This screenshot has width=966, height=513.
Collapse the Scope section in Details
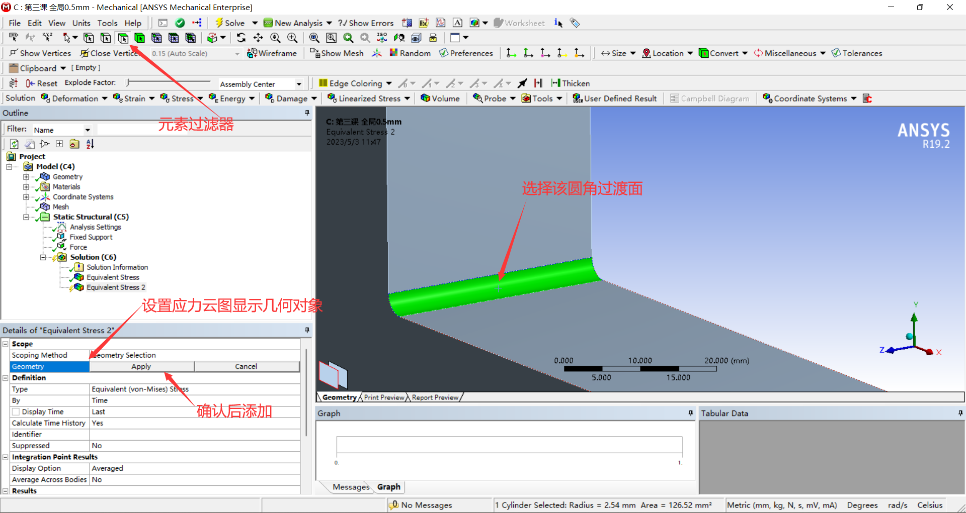6,344
